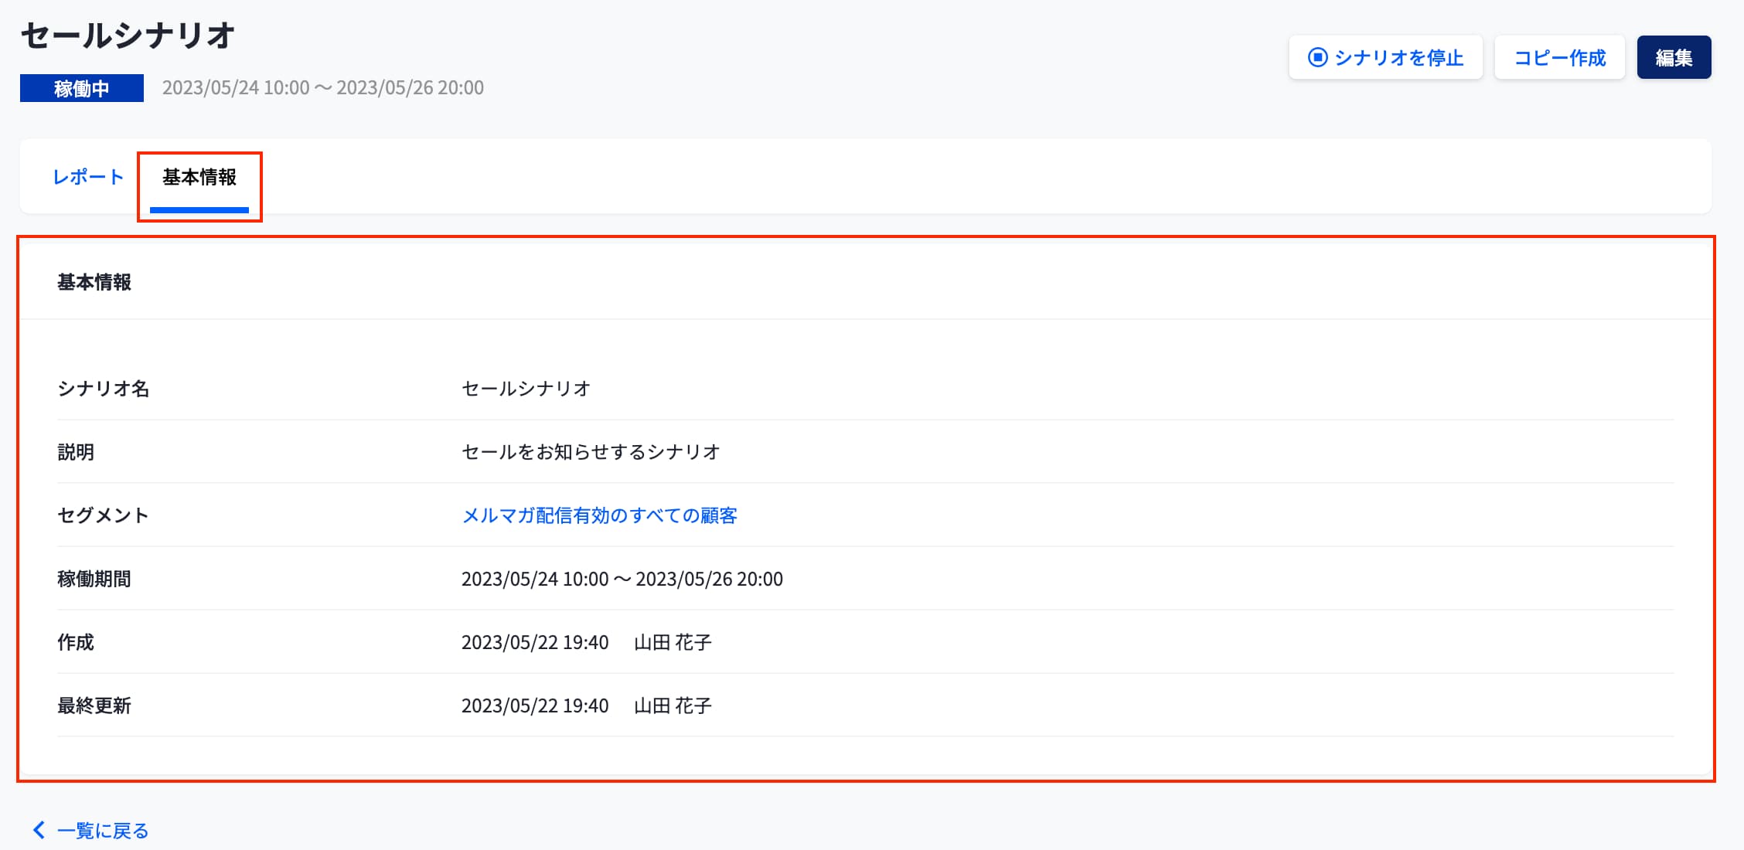The width and height of the screenshot is (1744, 850).
Task: Click the 基本情報 section heading
Action: (x=94, y=283)
